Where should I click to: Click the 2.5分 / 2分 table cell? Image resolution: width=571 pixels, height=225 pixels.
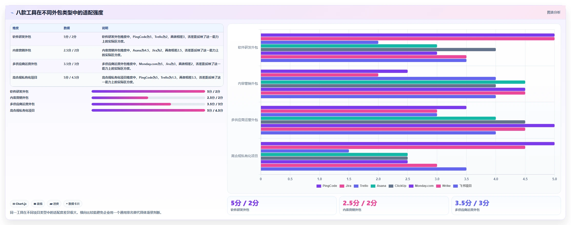[x=71, y=50]
